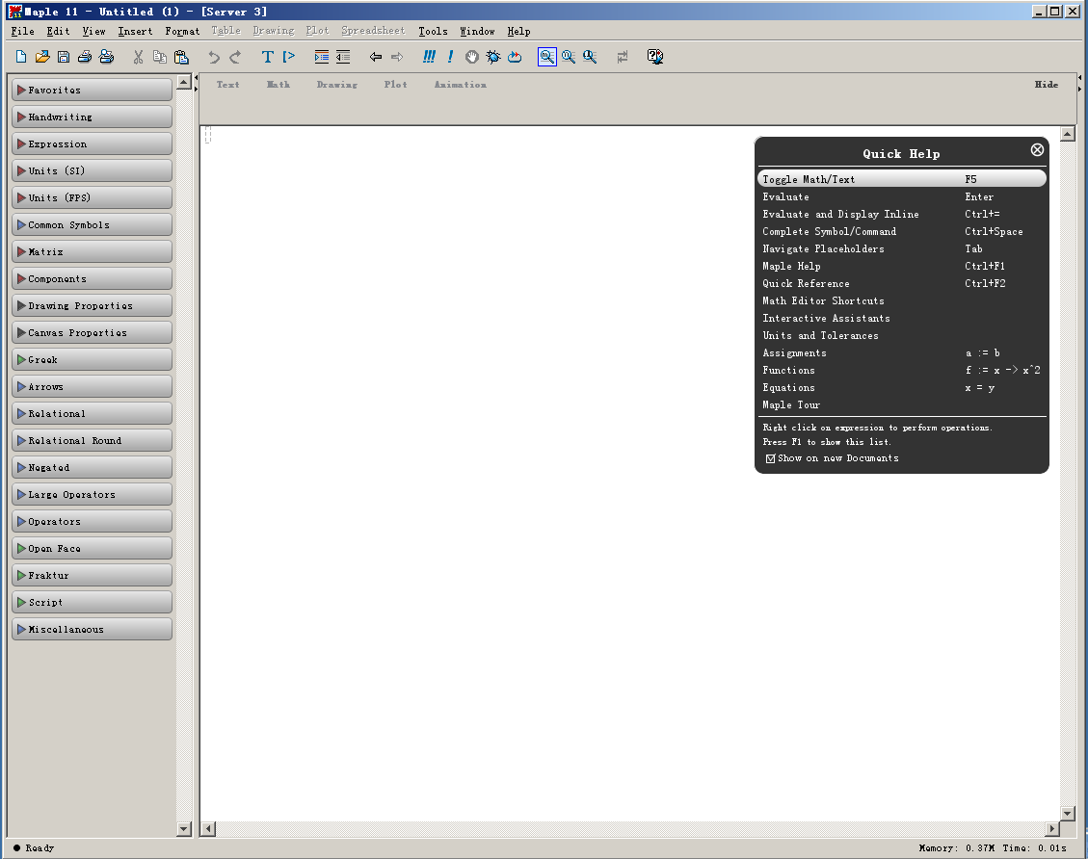Switch to the Math context tab
Screen dimensions: 1088x859
click(x=279, y=85)
